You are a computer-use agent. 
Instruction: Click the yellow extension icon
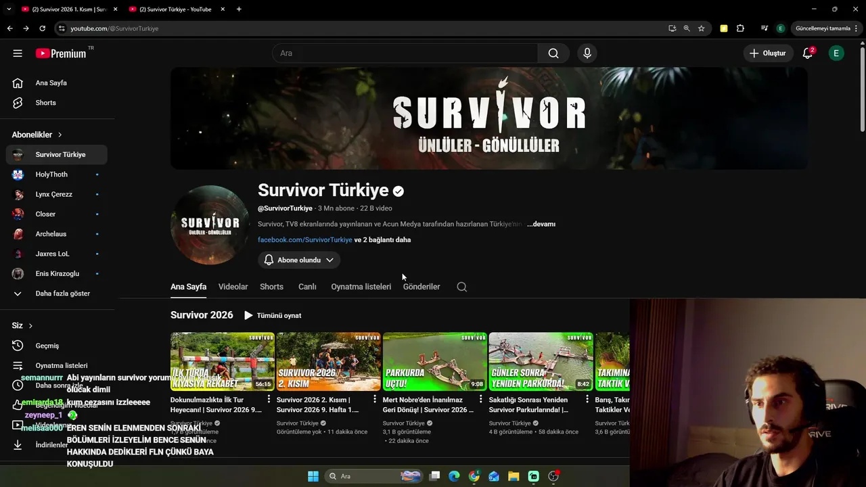coord(724,28)
